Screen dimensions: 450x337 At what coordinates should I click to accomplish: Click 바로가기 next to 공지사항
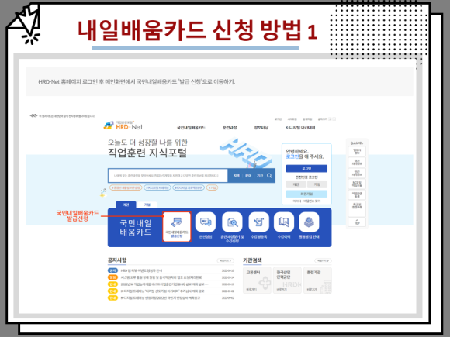[225, 260]
